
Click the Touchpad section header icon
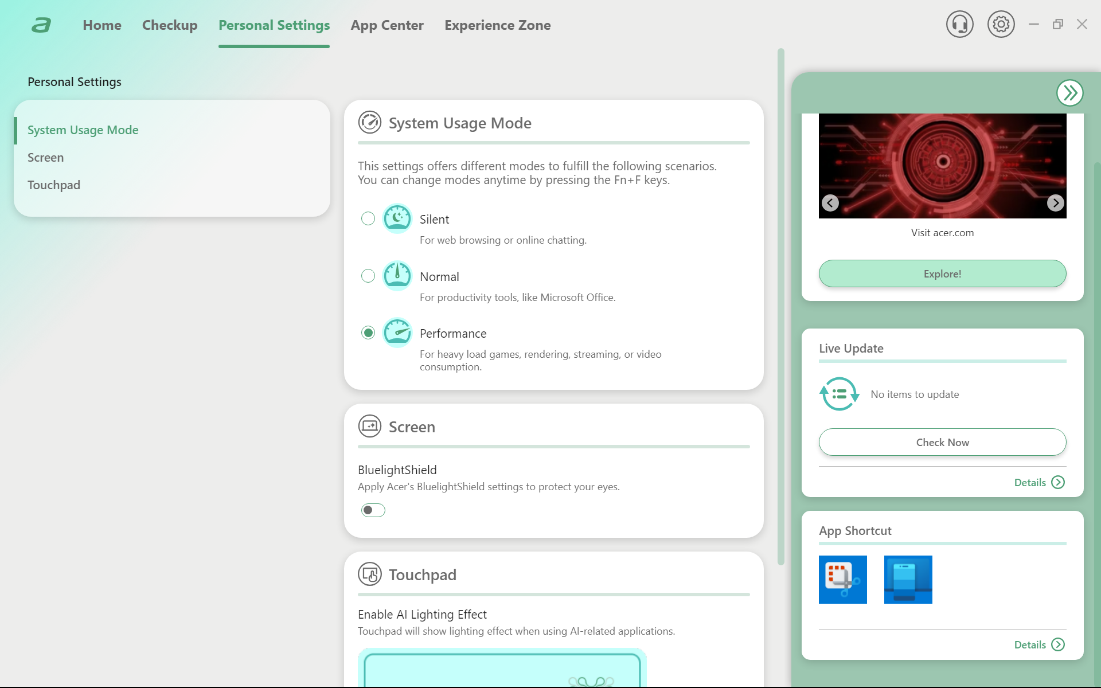click(x=370, y=574)
